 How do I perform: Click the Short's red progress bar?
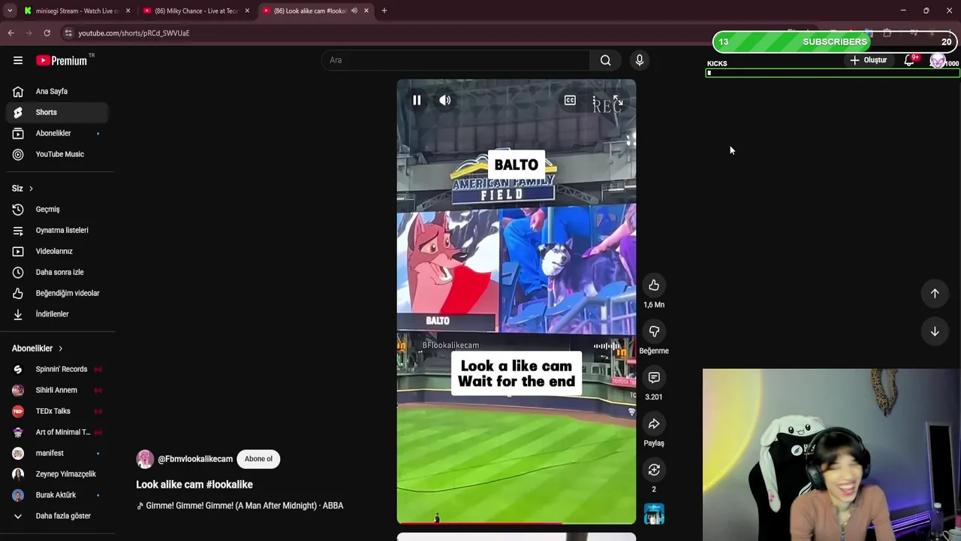(516, 523)
